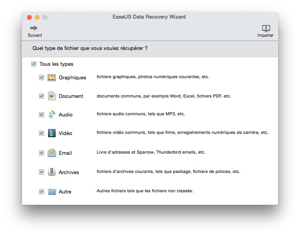
Task: Select the Document file icon
Action: pos(51,96)
